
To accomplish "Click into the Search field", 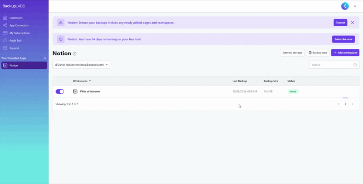I will tap(334, 65).
